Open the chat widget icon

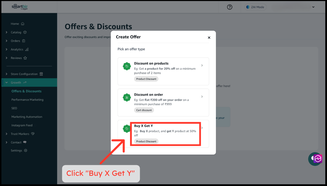pos(315,159)
